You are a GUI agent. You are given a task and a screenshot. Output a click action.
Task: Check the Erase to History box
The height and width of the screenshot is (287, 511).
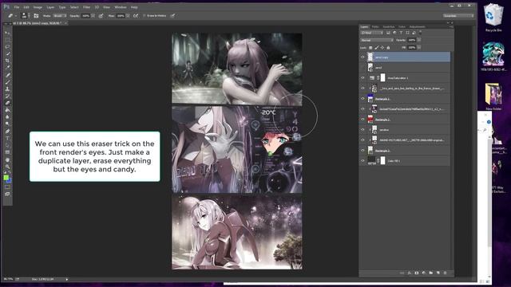pyautogui.click(x=144, y=16)
